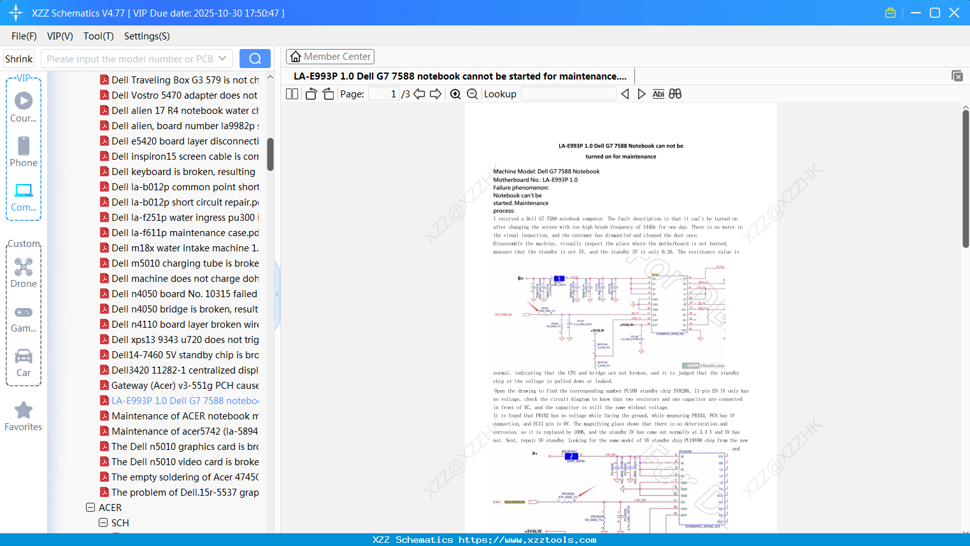
Task: Click the binoculars search icon
Action: [x=675, y=94]
